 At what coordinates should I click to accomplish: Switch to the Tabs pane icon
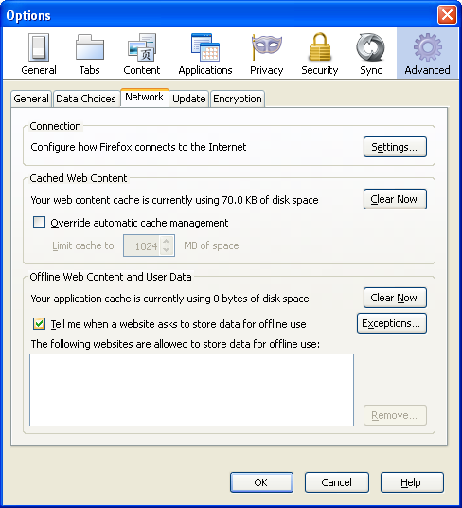[90, 47]
